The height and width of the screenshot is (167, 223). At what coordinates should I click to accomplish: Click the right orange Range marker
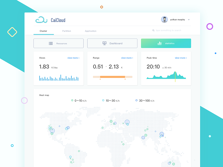(x=125, y=79)
